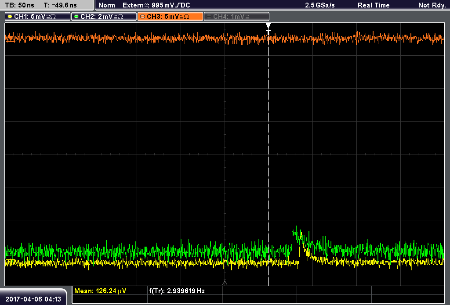
Task: Click the CH3 indicator dot on the orange tab
Action: [143, 17]
